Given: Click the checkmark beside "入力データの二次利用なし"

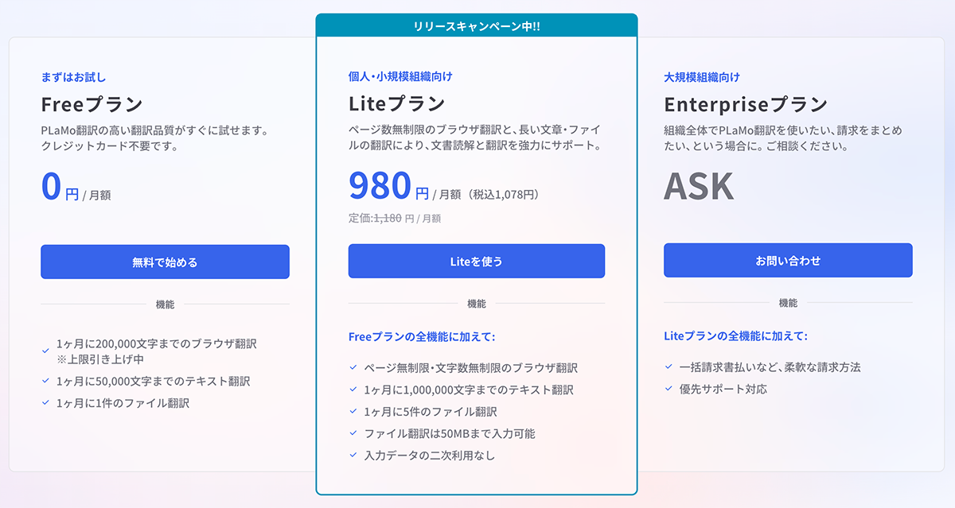Looking at the screenshot, I should click(353, 453).
